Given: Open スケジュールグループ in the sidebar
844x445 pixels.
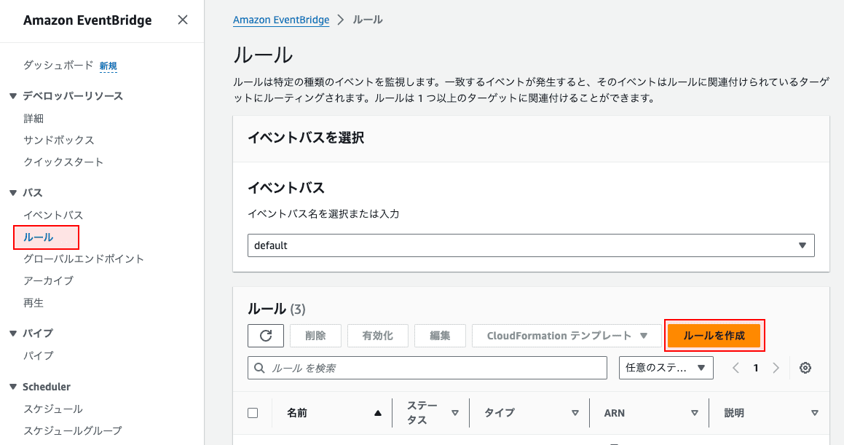Looking at the screenshot, I should coord(73,430).
